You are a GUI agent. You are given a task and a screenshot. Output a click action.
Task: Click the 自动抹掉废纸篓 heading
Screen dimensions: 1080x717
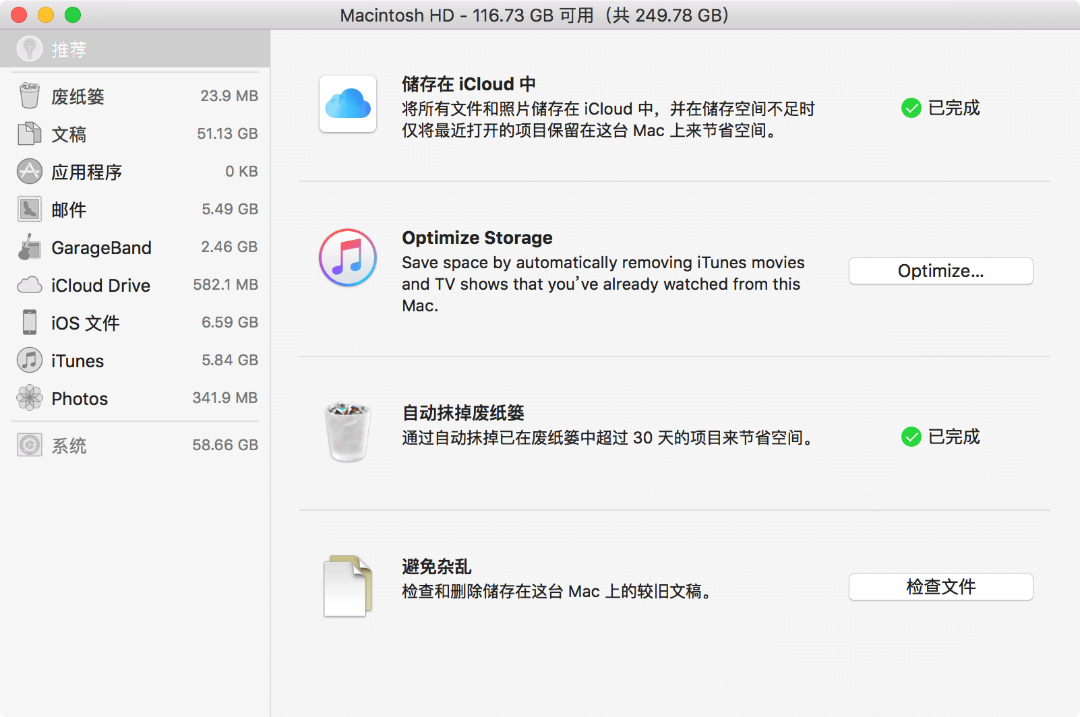(463, 413)
